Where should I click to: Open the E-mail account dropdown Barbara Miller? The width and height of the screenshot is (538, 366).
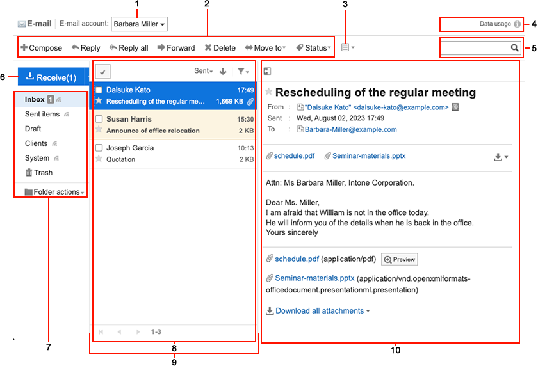pos(139,24)
